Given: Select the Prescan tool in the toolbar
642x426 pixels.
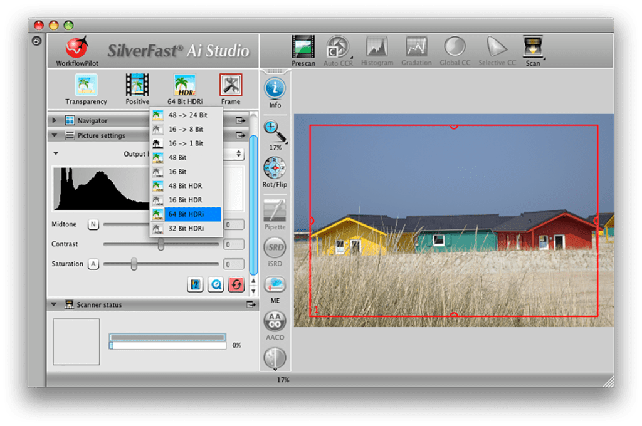Looking at the screenshot, I should pos(303,49).
